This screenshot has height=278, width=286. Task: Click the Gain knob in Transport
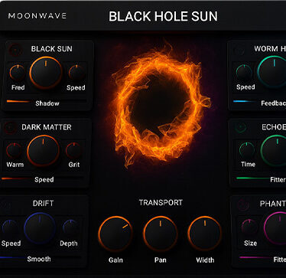(115, 234)
